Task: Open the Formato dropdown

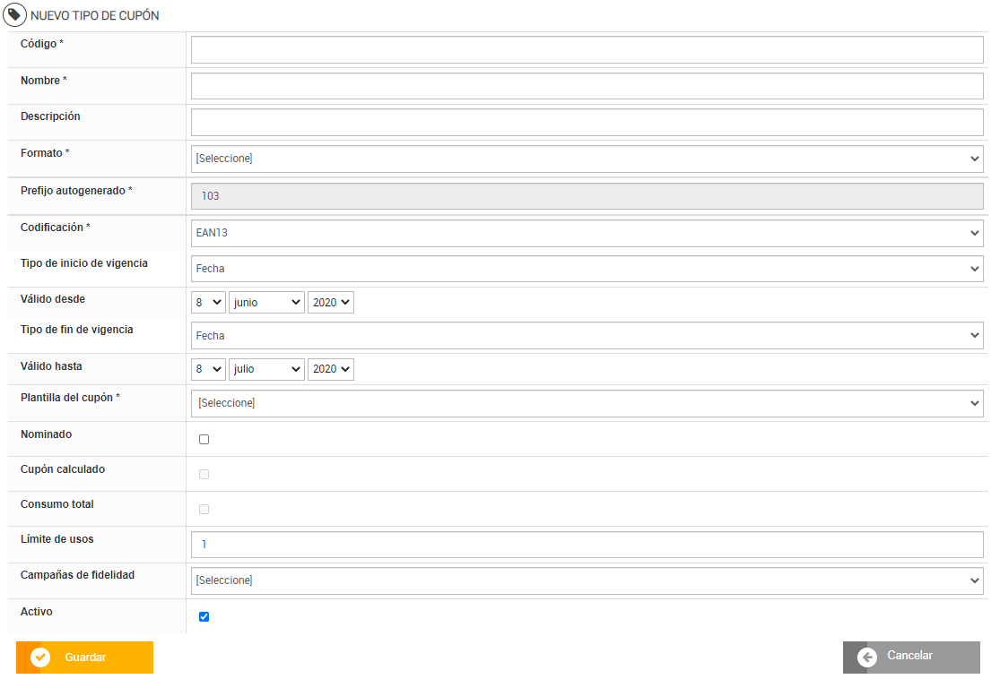Action: [587, 159]
